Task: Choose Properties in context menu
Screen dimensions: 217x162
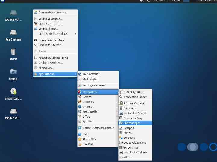Action: pyautogui.click(x=55, y=68)
